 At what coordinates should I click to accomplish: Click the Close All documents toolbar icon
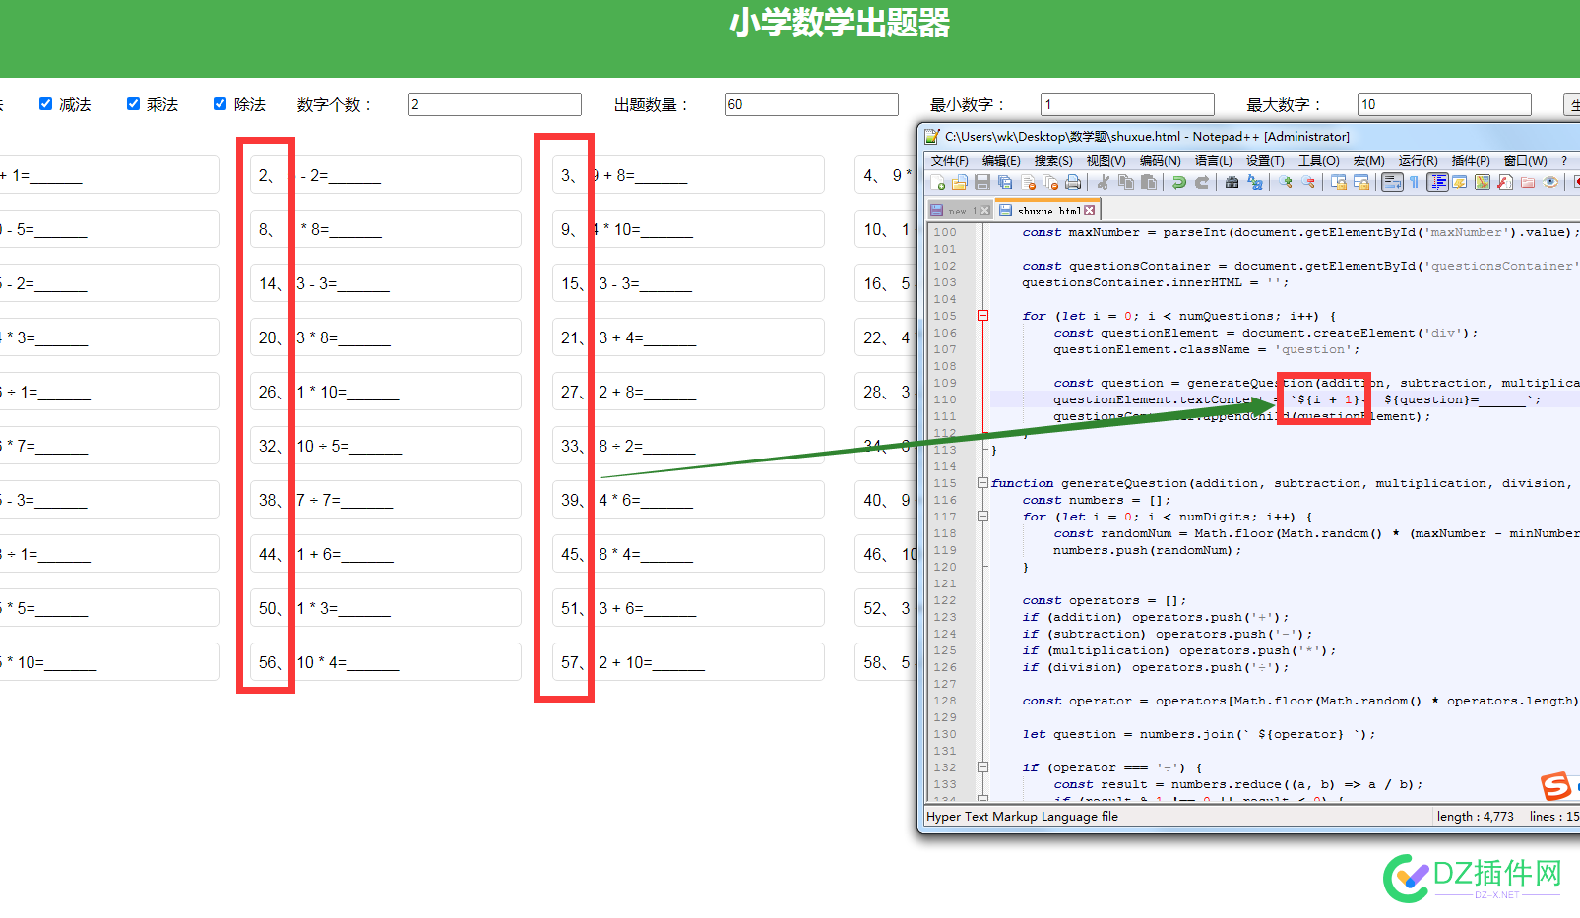coord(1050,182)
